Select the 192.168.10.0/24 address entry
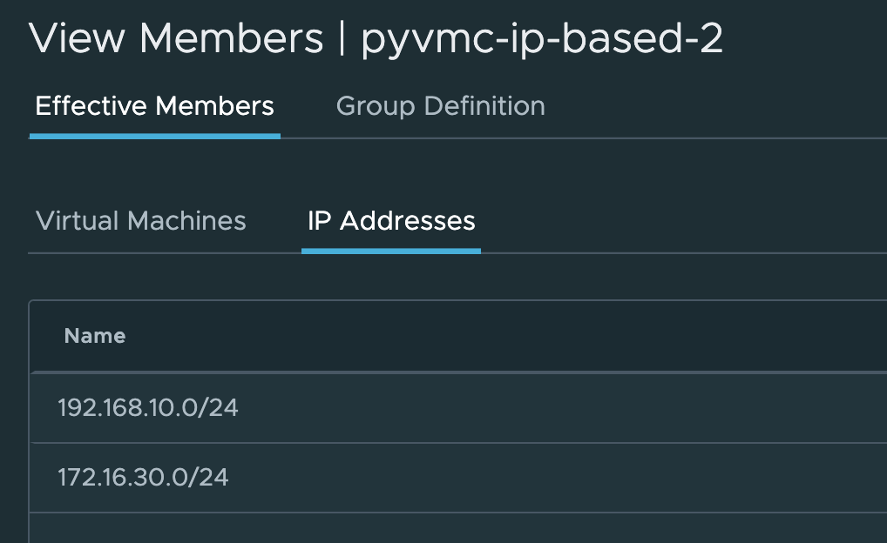 tap(148, 407)
